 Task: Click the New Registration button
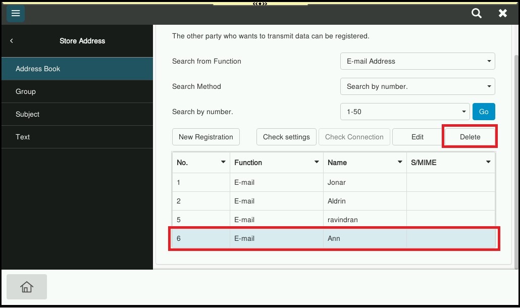(206, 137)
